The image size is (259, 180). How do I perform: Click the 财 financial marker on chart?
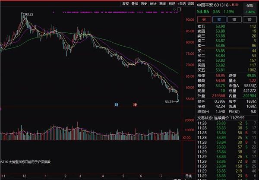click(116, 105)
